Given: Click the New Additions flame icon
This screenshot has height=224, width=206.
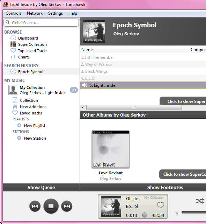Looking at the screenshot, I should pos(15,107).
